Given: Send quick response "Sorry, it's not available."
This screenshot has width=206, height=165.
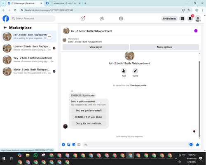Looking at the screenshot, I should click(89, 123).
